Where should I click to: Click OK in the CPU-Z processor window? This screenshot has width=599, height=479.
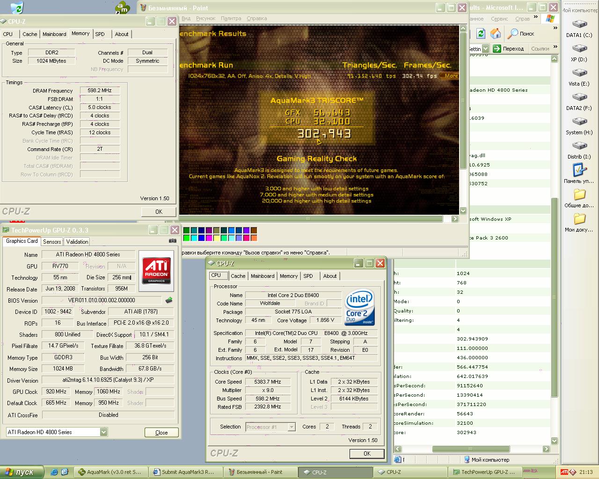point(367,453)
